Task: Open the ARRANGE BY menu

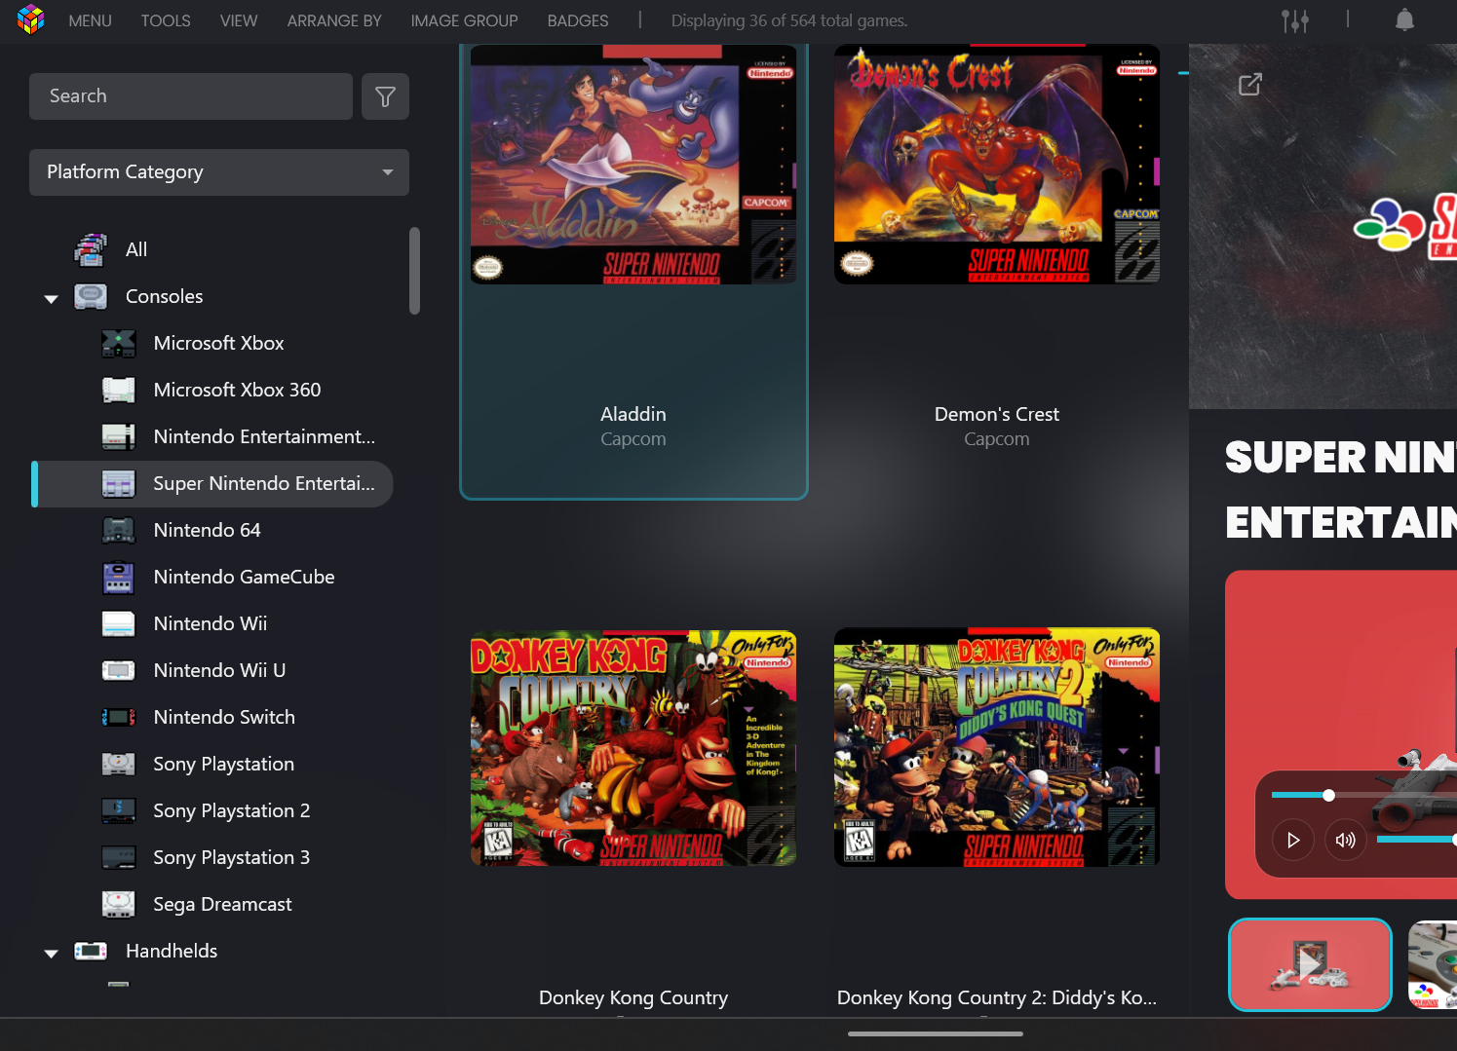Action: pyautogui.click(x=334, y=20)
